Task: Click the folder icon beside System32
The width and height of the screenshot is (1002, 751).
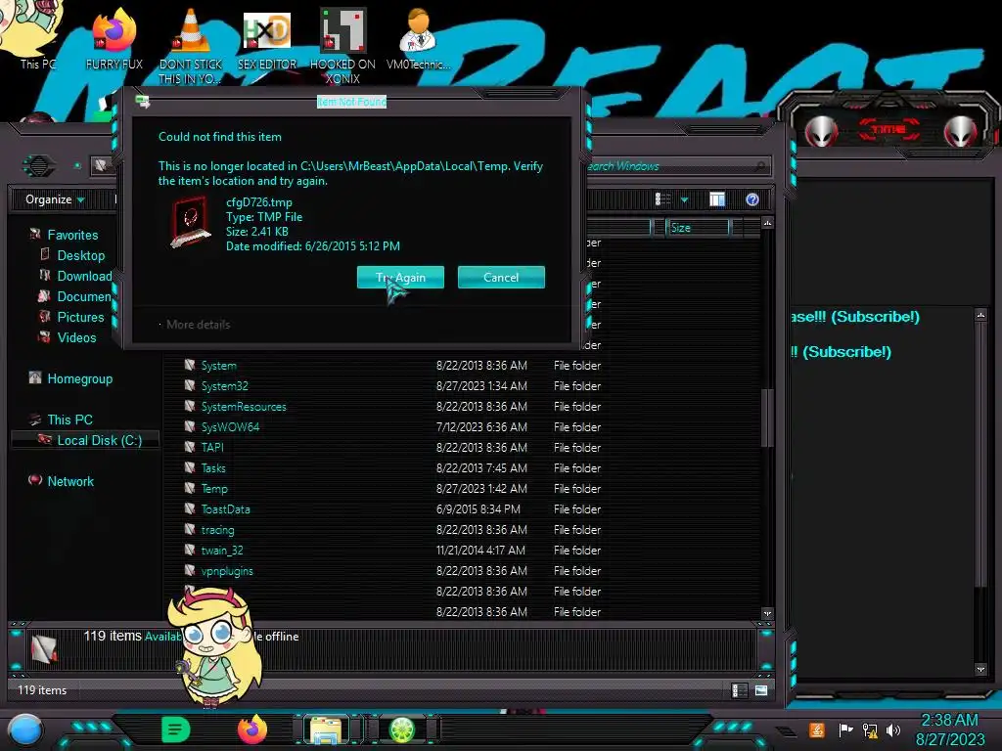Action: (x=190, y=385)
